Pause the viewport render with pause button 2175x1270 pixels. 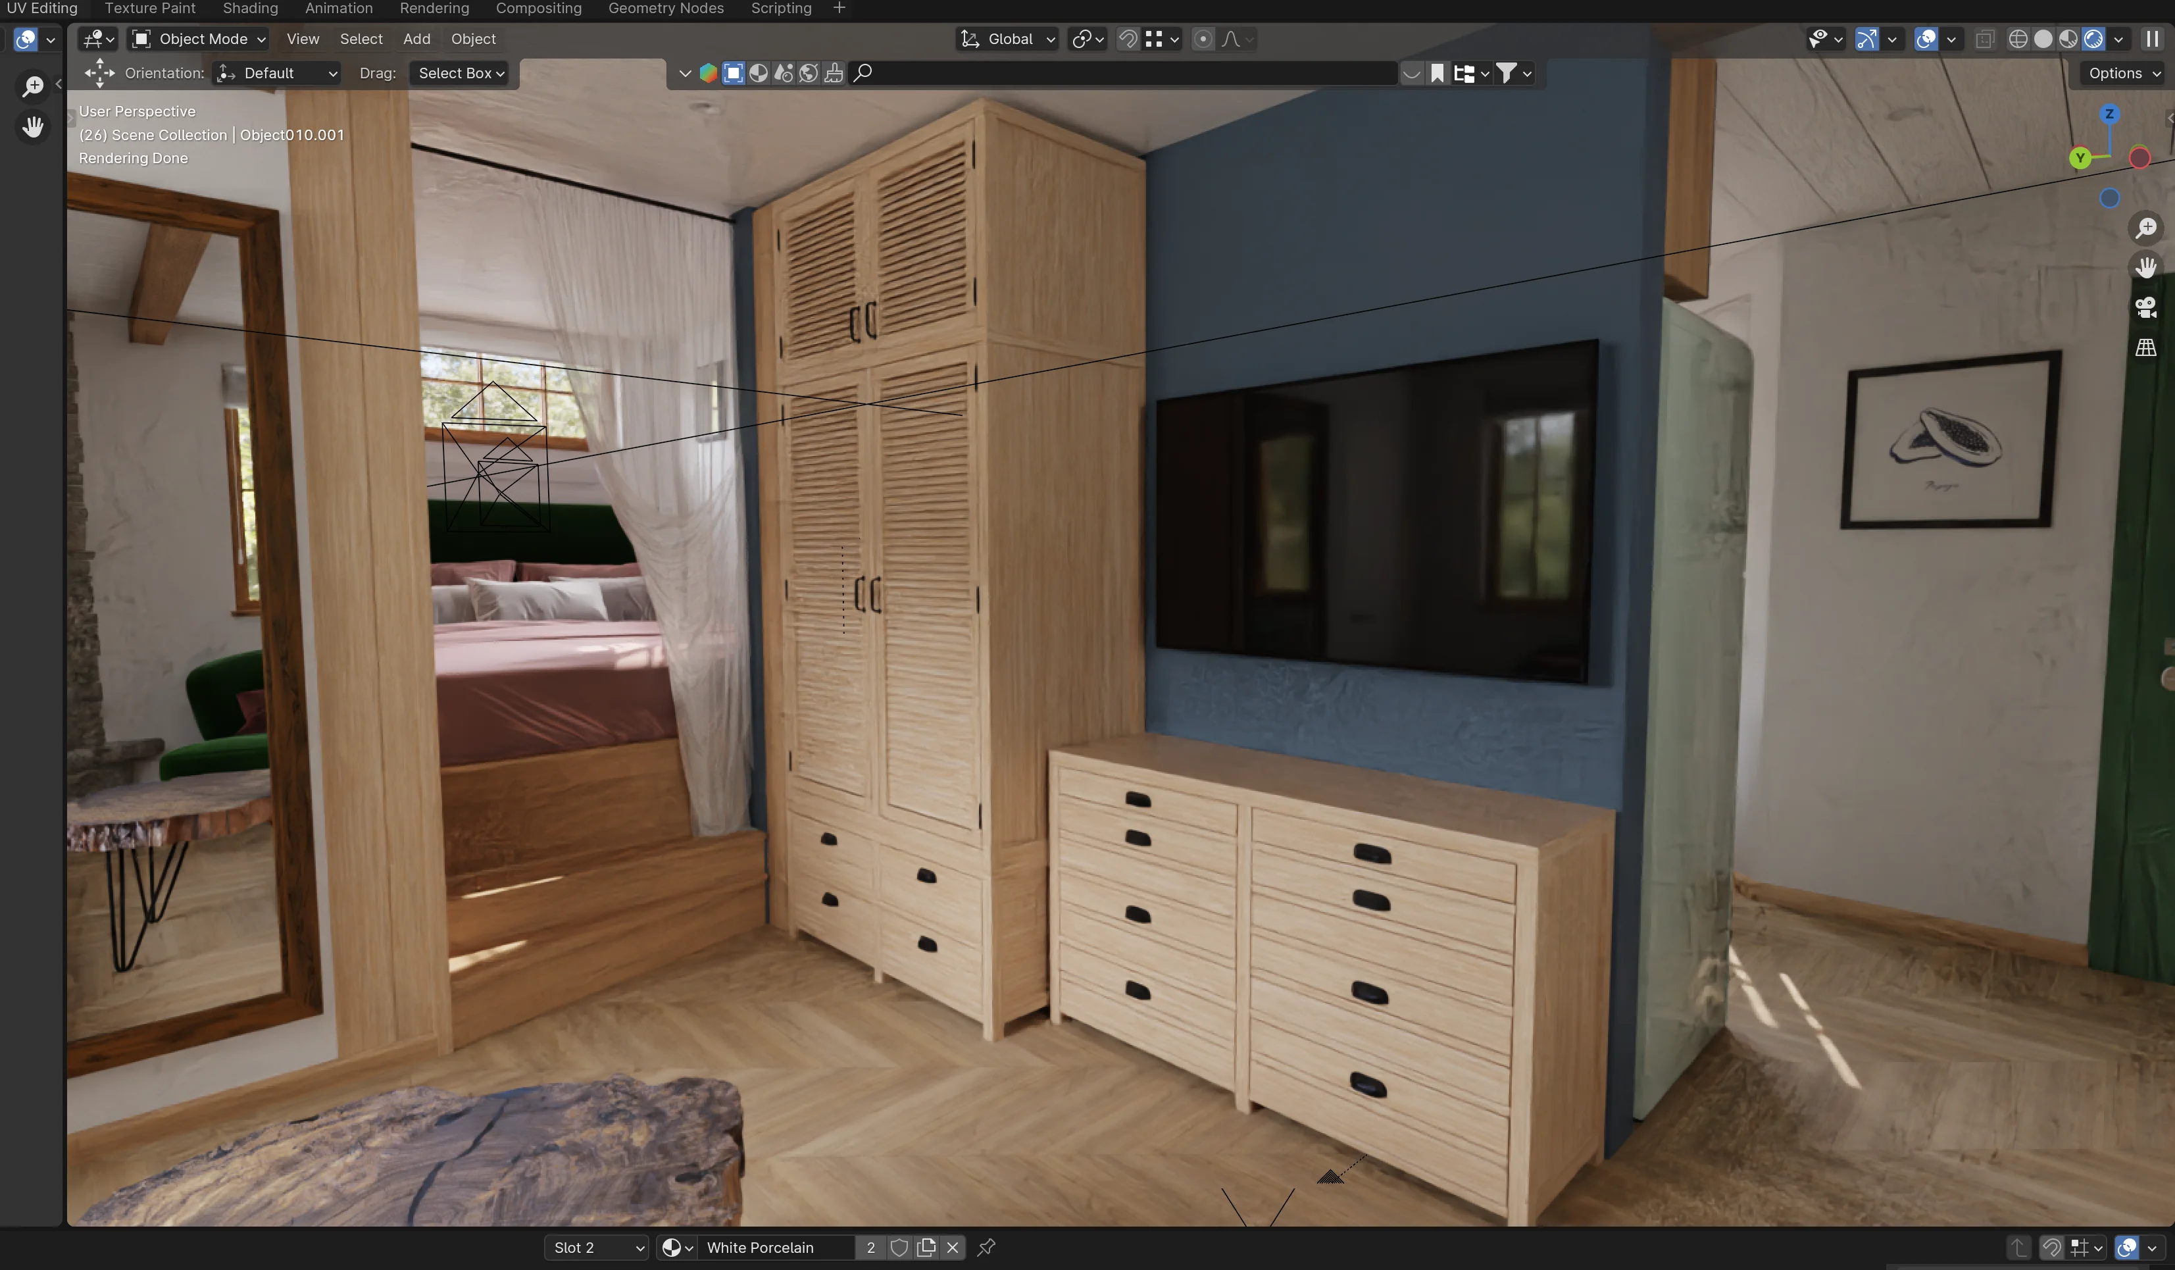(x=2152, y=39)
